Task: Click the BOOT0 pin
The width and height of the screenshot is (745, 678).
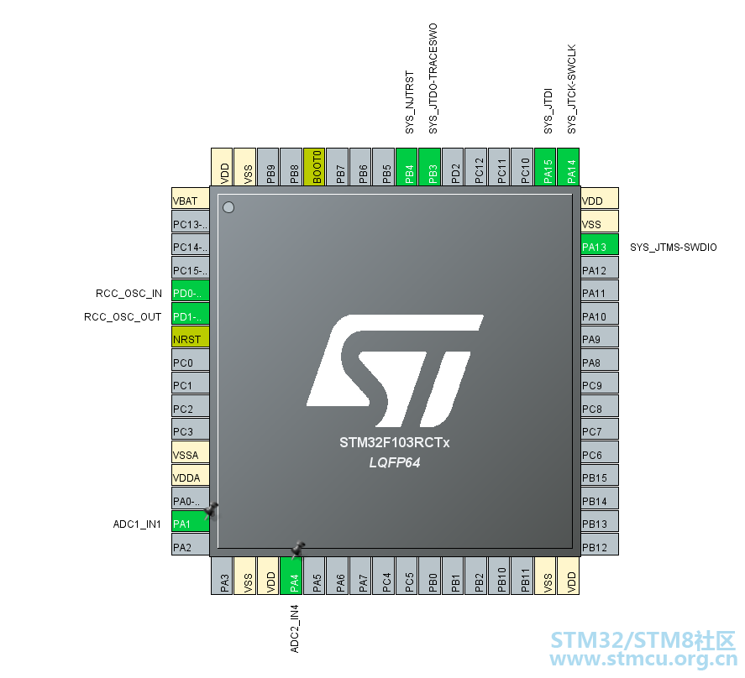Action: tap(314, 167)
